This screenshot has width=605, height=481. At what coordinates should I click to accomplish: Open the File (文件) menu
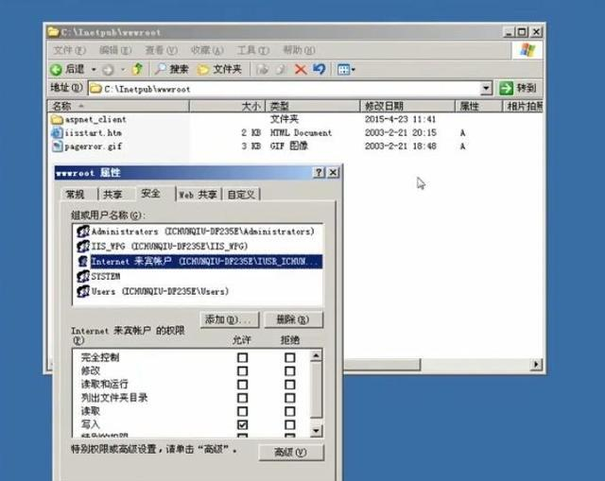(69, 50)
